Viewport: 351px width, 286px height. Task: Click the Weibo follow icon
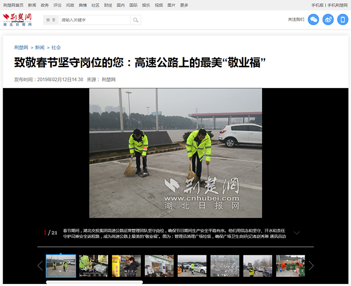(328, 20)
